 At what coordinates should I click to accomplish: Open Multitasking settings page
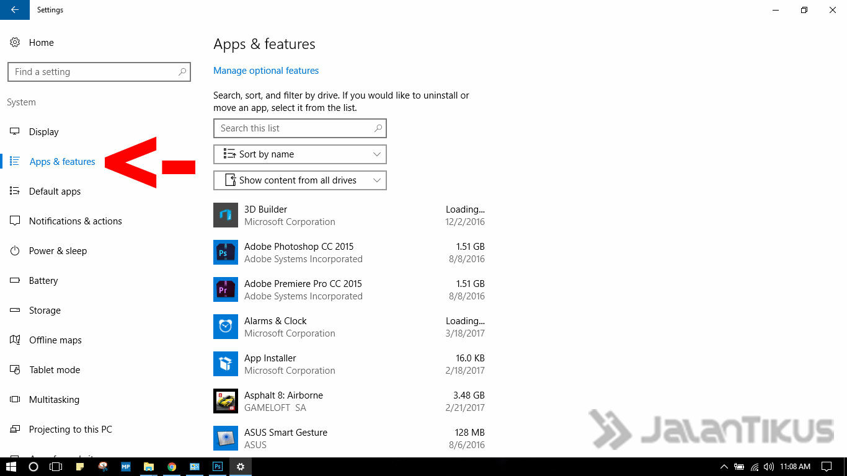point(54,400)
